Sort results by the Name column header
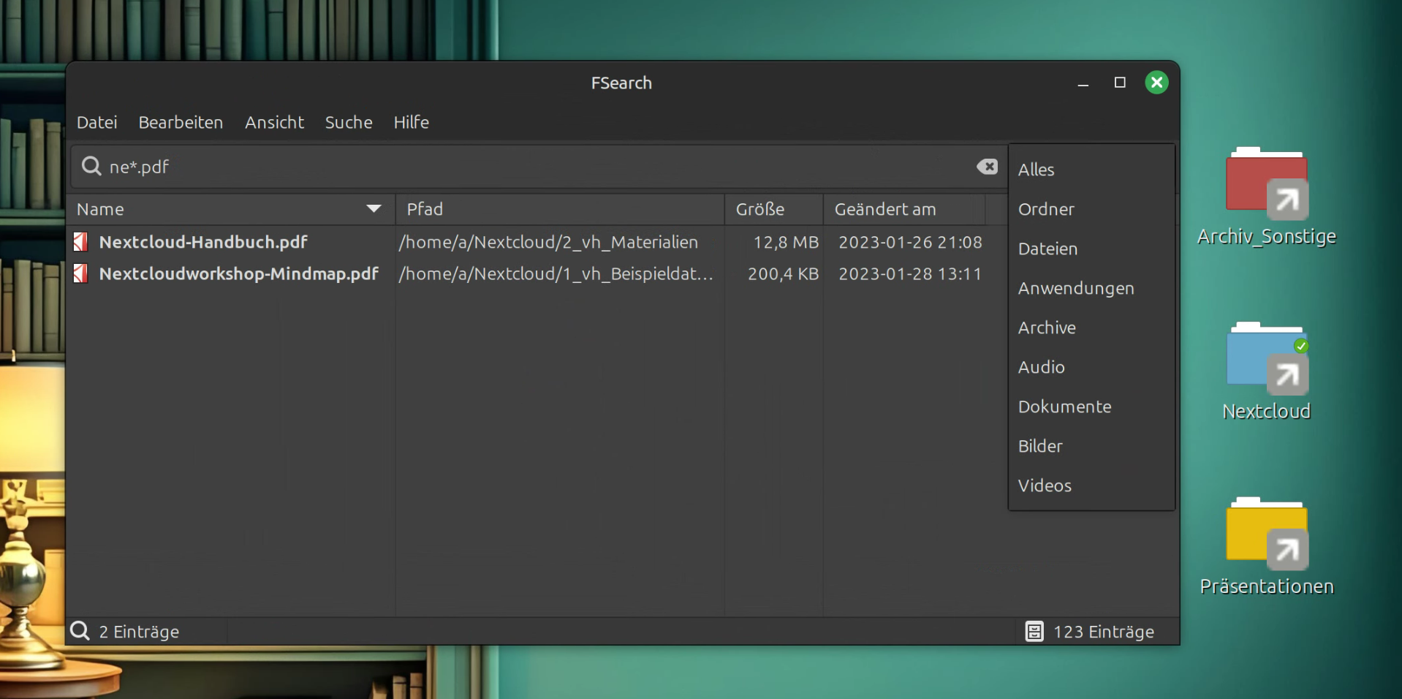Image resolution: width=1402 pixels, height=699 pixels. pos(231,209)
